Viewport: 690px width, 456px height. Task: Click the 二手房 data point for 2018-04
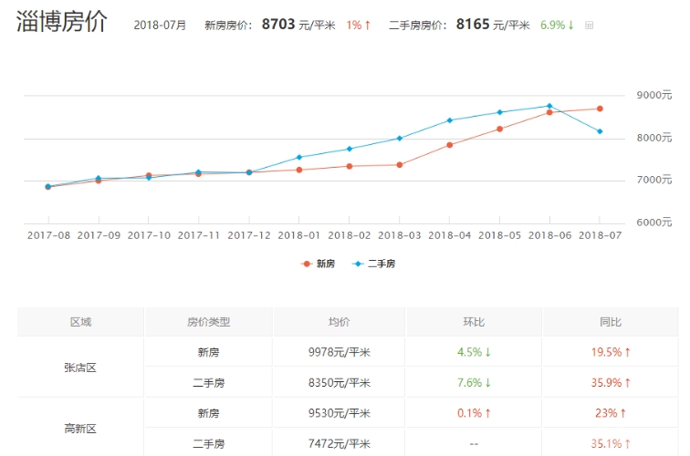[x=449, y=120]
